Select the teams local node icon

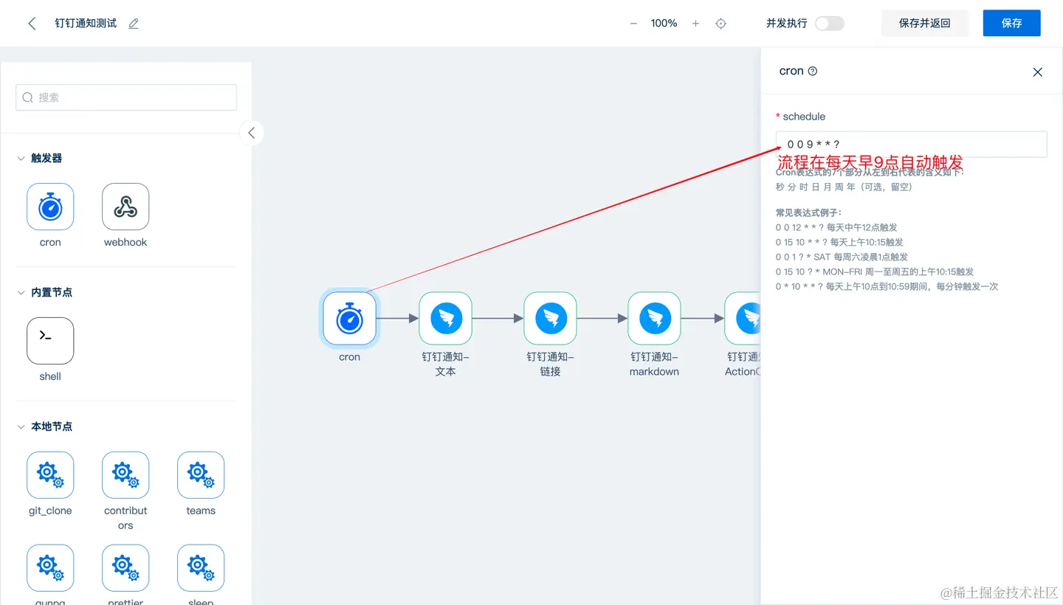pyautogui.click(x=201, y=475)
